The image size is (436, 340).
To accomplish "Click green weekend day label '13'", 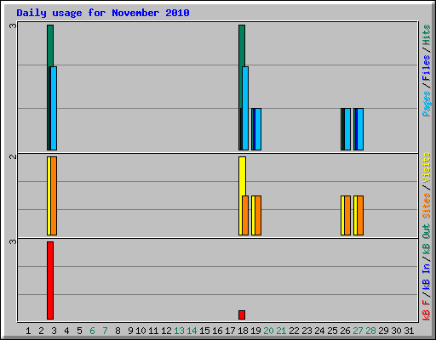I will 179,331.
